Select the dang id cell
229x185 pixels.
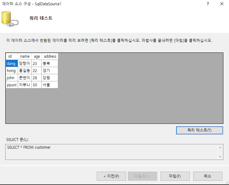click(x=12, y=63)
